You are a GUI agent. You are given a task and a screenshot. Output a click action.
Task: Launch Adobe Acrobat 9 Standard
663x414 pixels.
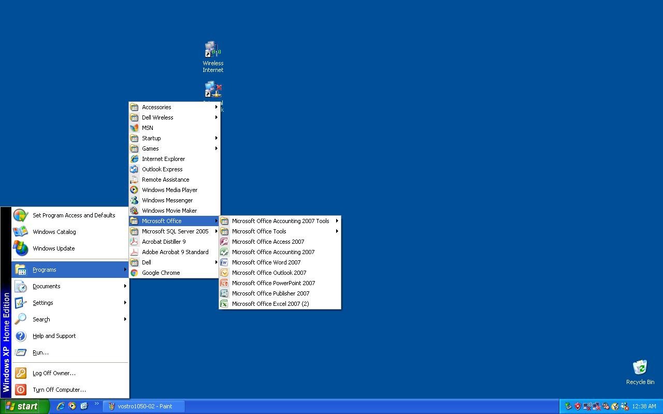tap(175, 252)
